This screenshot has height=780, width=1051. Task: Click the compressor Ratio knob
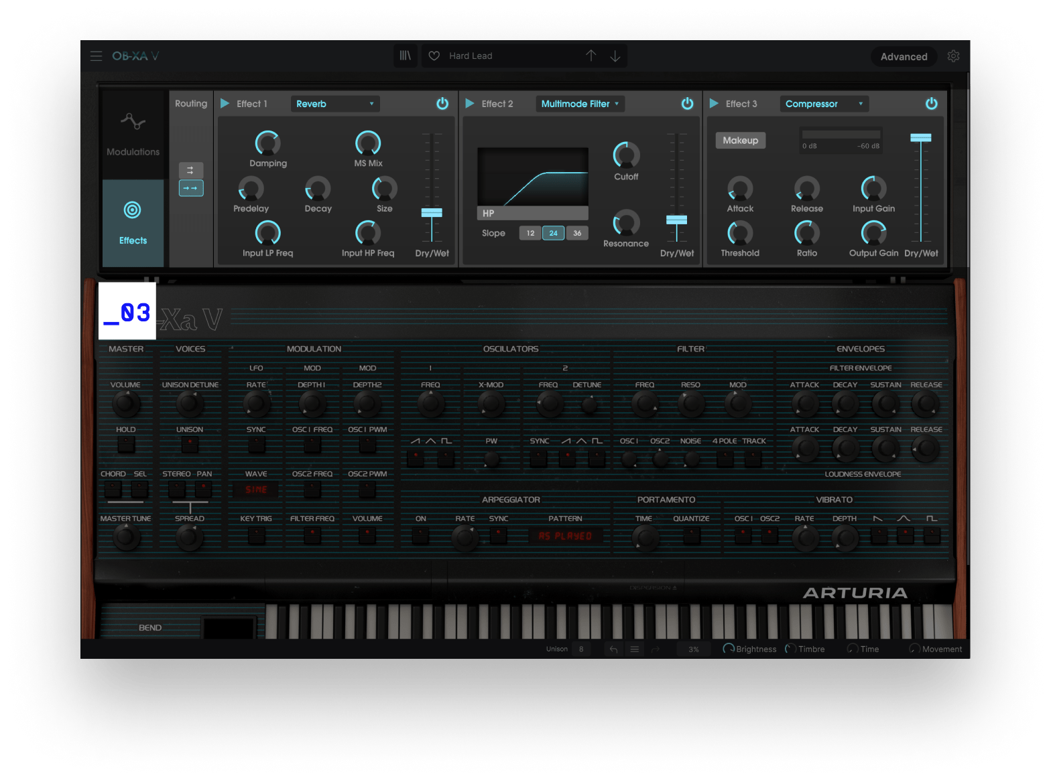807,234
